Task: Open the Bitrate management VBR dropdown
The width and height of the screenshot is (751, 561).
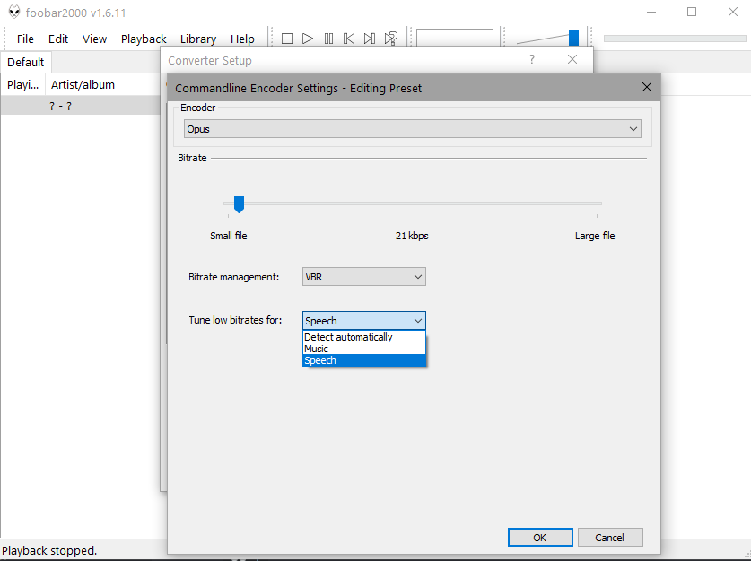Action: click(x=364, y=277)
